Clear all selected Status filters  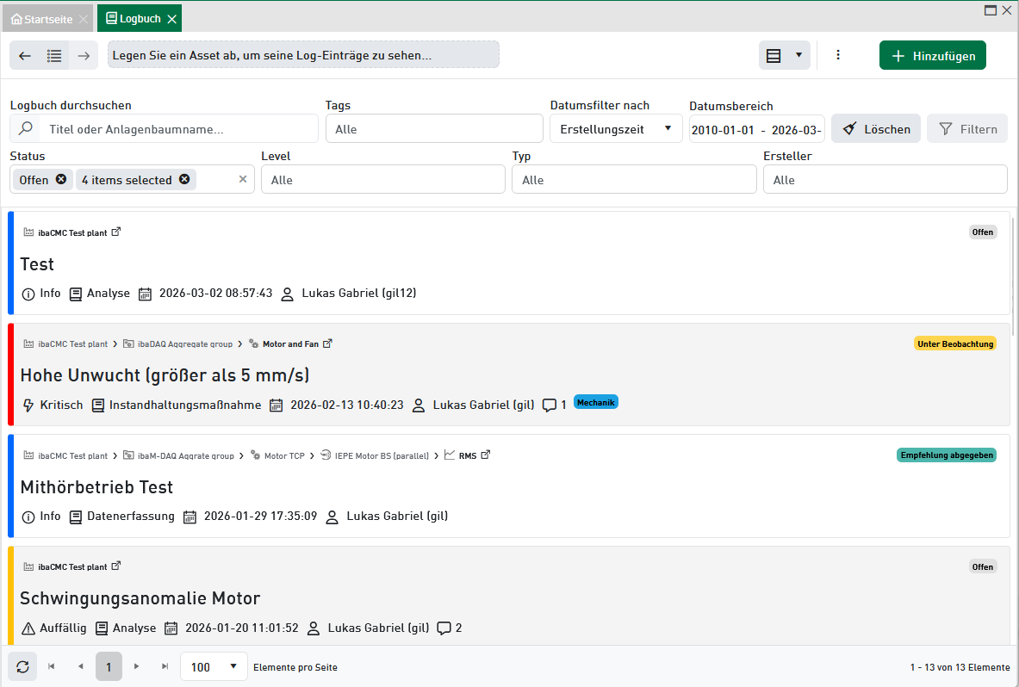click(243, 179)
